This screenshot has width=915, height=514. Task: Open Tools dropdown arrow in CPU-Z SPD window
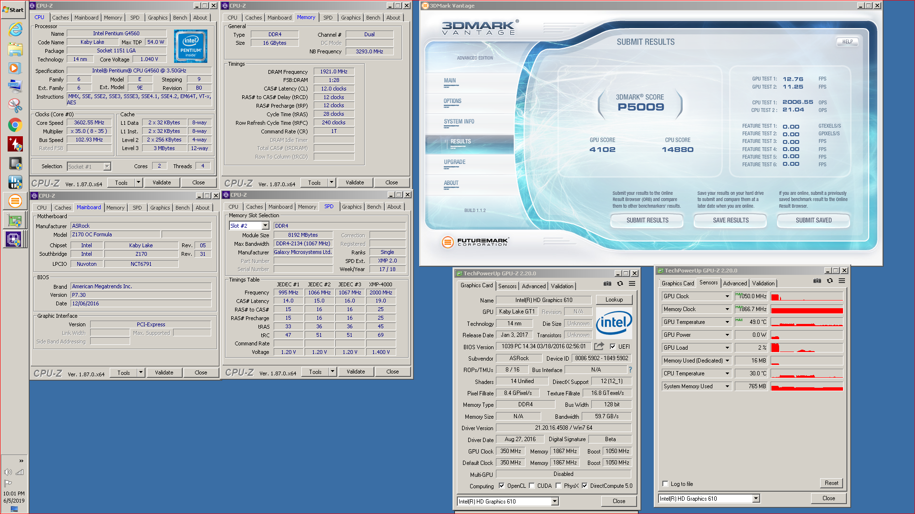(x=332, y=372)
